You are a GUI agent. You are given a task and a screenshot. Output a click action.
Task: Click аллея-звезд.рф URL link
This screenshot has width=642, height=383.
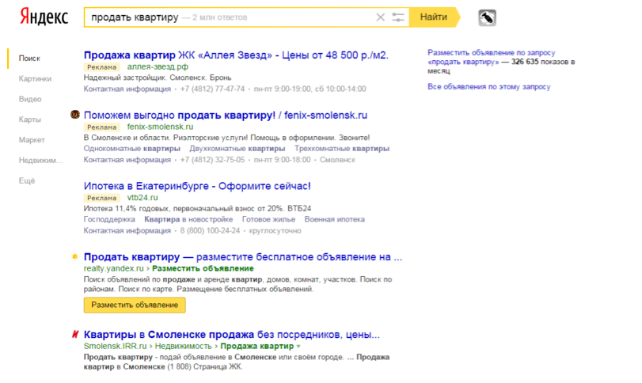tap(158, 66)
